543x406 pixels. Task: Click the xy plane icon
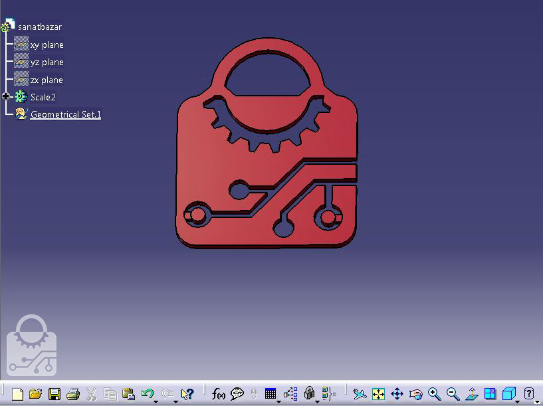(x=21, y=45)
